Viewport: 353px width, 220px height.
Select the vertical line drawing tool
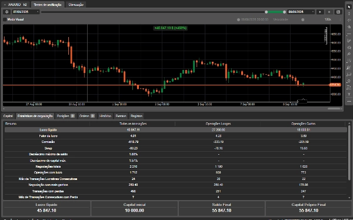pyautogui.click(x=349, y=14)
